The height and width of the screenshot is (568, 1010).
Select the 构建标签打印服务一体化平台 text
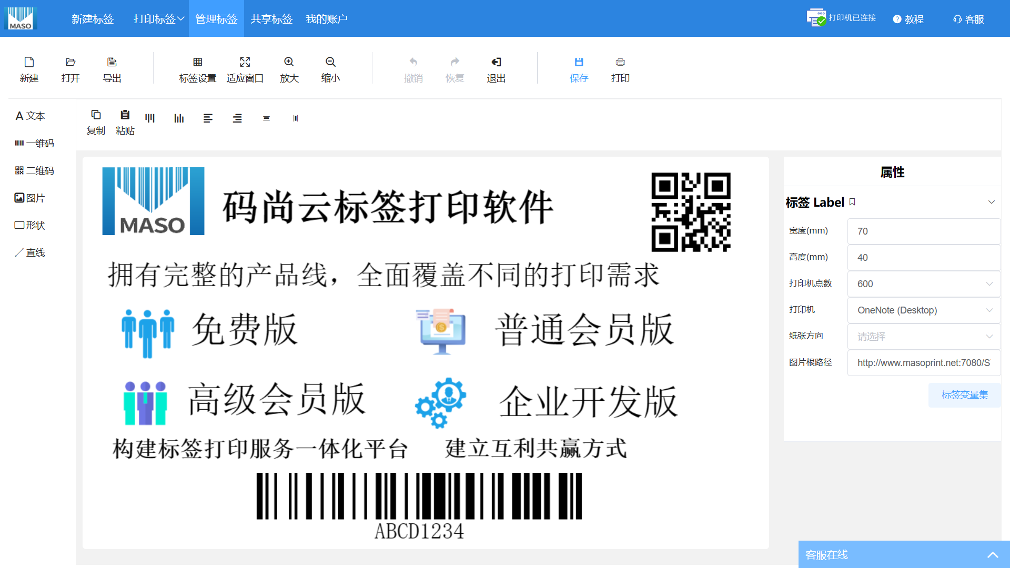tap(261, 449)
